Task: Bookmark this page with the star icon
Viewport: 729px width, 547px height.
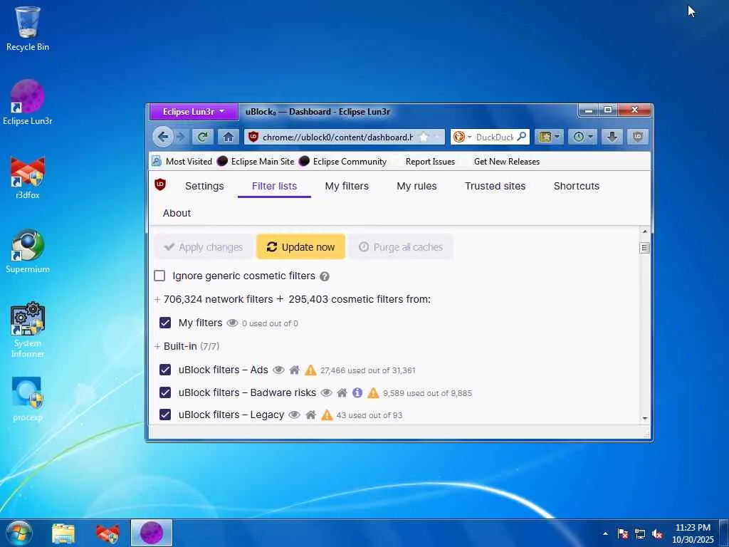Action: (x=423, y=137)
